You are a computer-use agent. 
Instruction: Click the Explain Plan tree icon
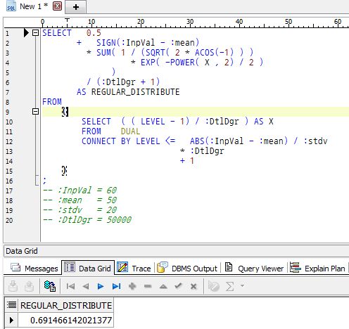click(296, 267)
